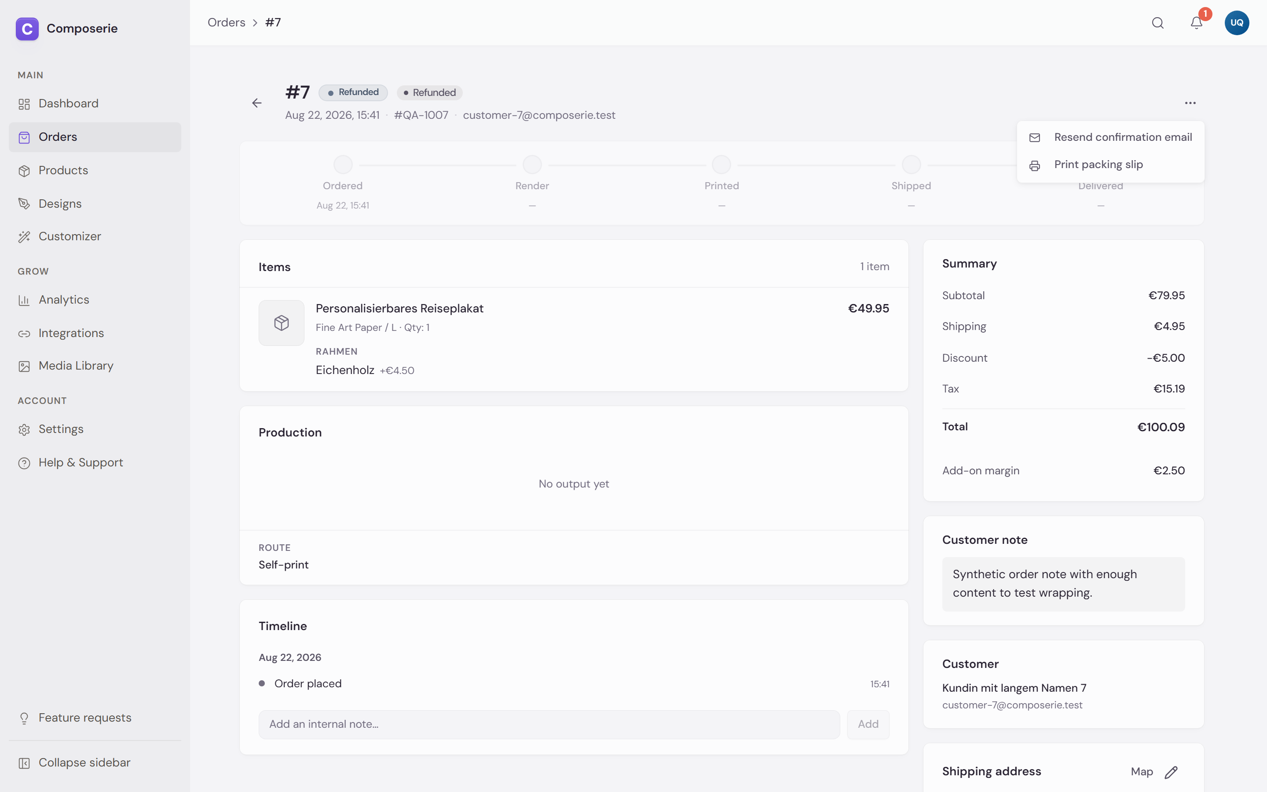Viewport: 1267px width, 792px height.
Task: Click the product name Personalisierbares Reiseplakat
Action: 399,308
